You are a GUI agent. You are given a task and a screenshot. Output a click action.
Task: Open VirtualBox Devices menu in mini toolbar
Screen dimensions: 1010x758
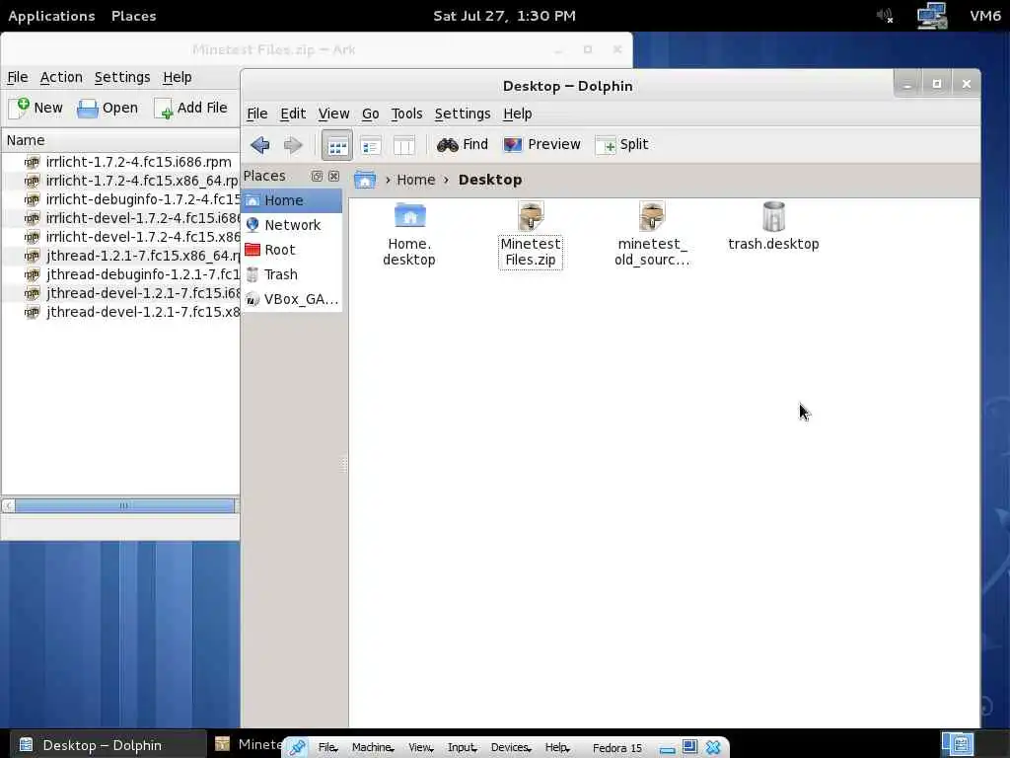coord(512,748)
